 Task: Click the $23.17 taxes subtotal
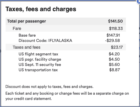click(117, 47)
